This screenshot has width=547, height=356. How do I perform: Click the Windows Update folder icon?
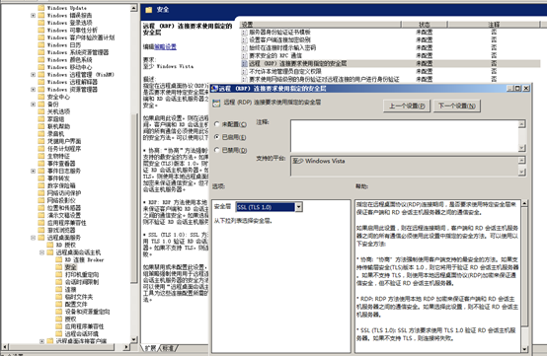tap(41, 8)
